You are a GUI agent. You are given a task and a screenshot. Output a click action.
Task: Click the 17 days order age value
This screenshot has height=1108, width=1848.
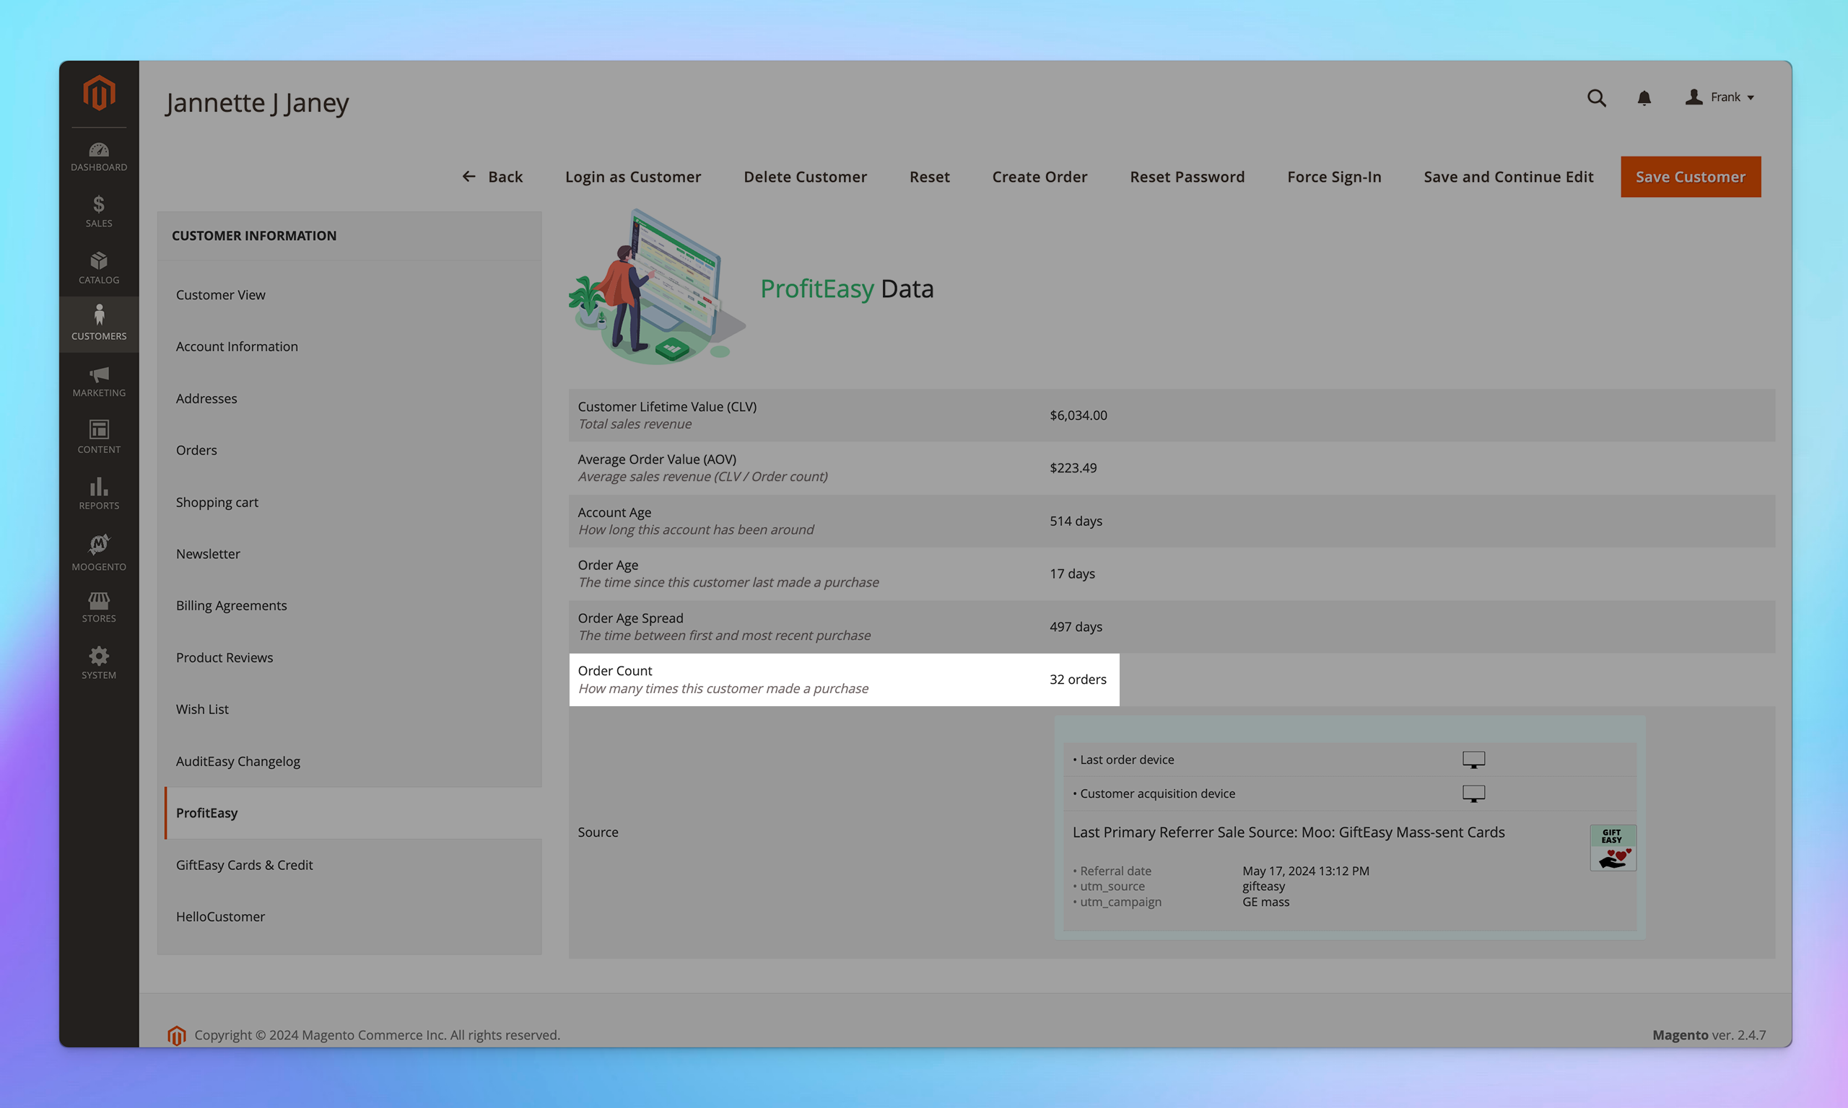pyautogui.click(x=1072, y=574)
